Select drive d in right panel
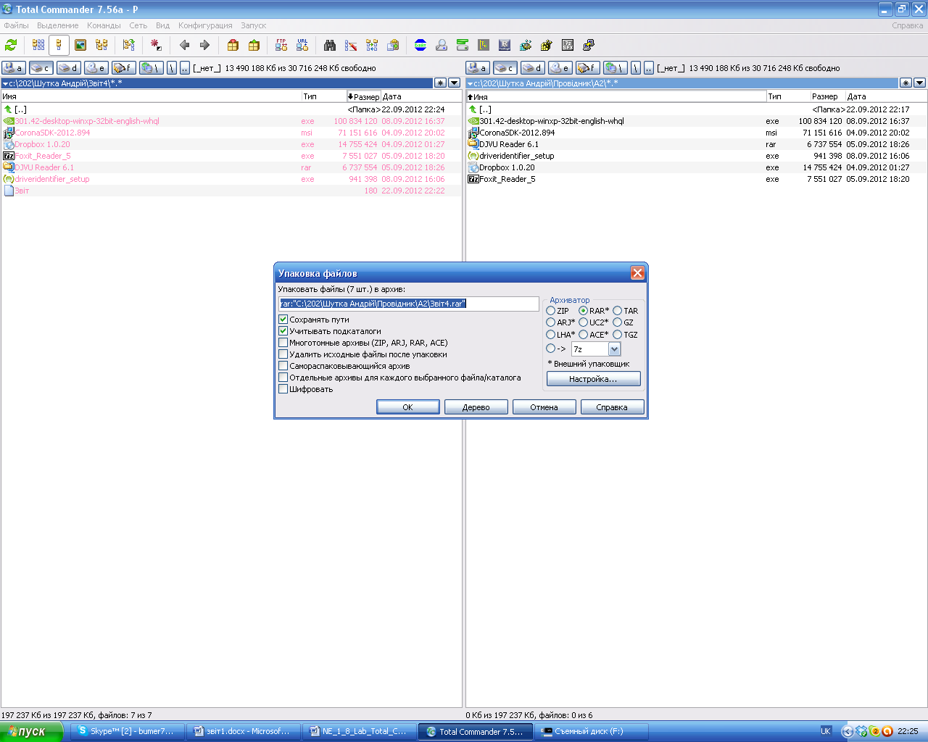928x742 pixels. 532,67
